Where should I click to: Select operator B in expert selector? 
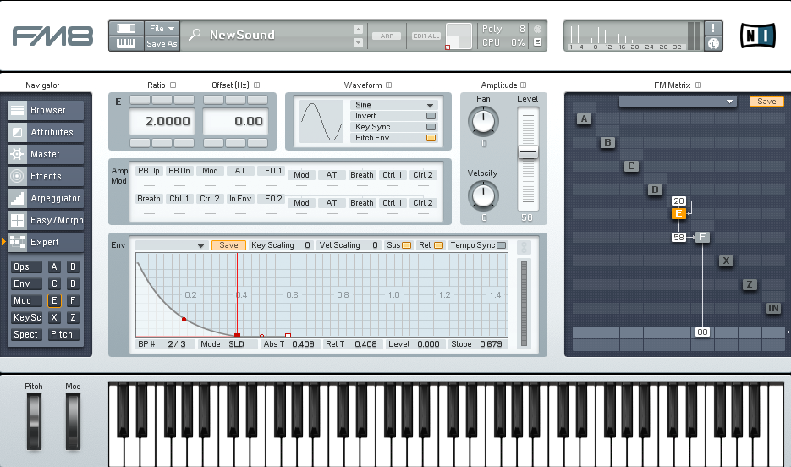pyautogui.click(x=73, y=266)
